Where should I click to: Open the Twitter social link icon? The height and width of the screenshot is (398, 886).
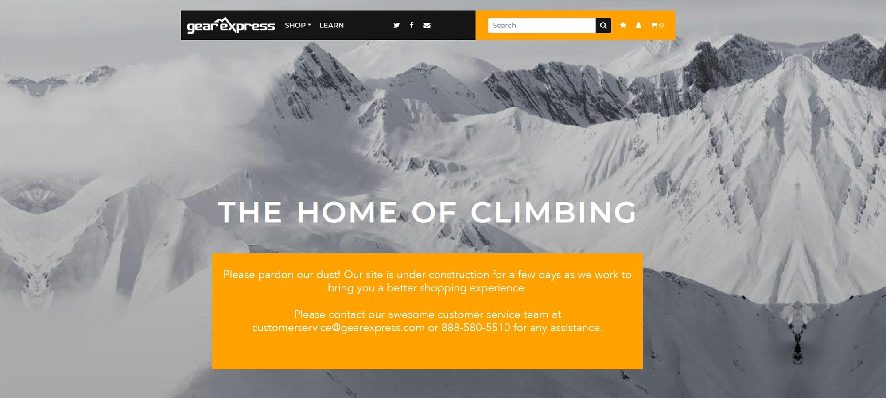click(x=396, y=25)
